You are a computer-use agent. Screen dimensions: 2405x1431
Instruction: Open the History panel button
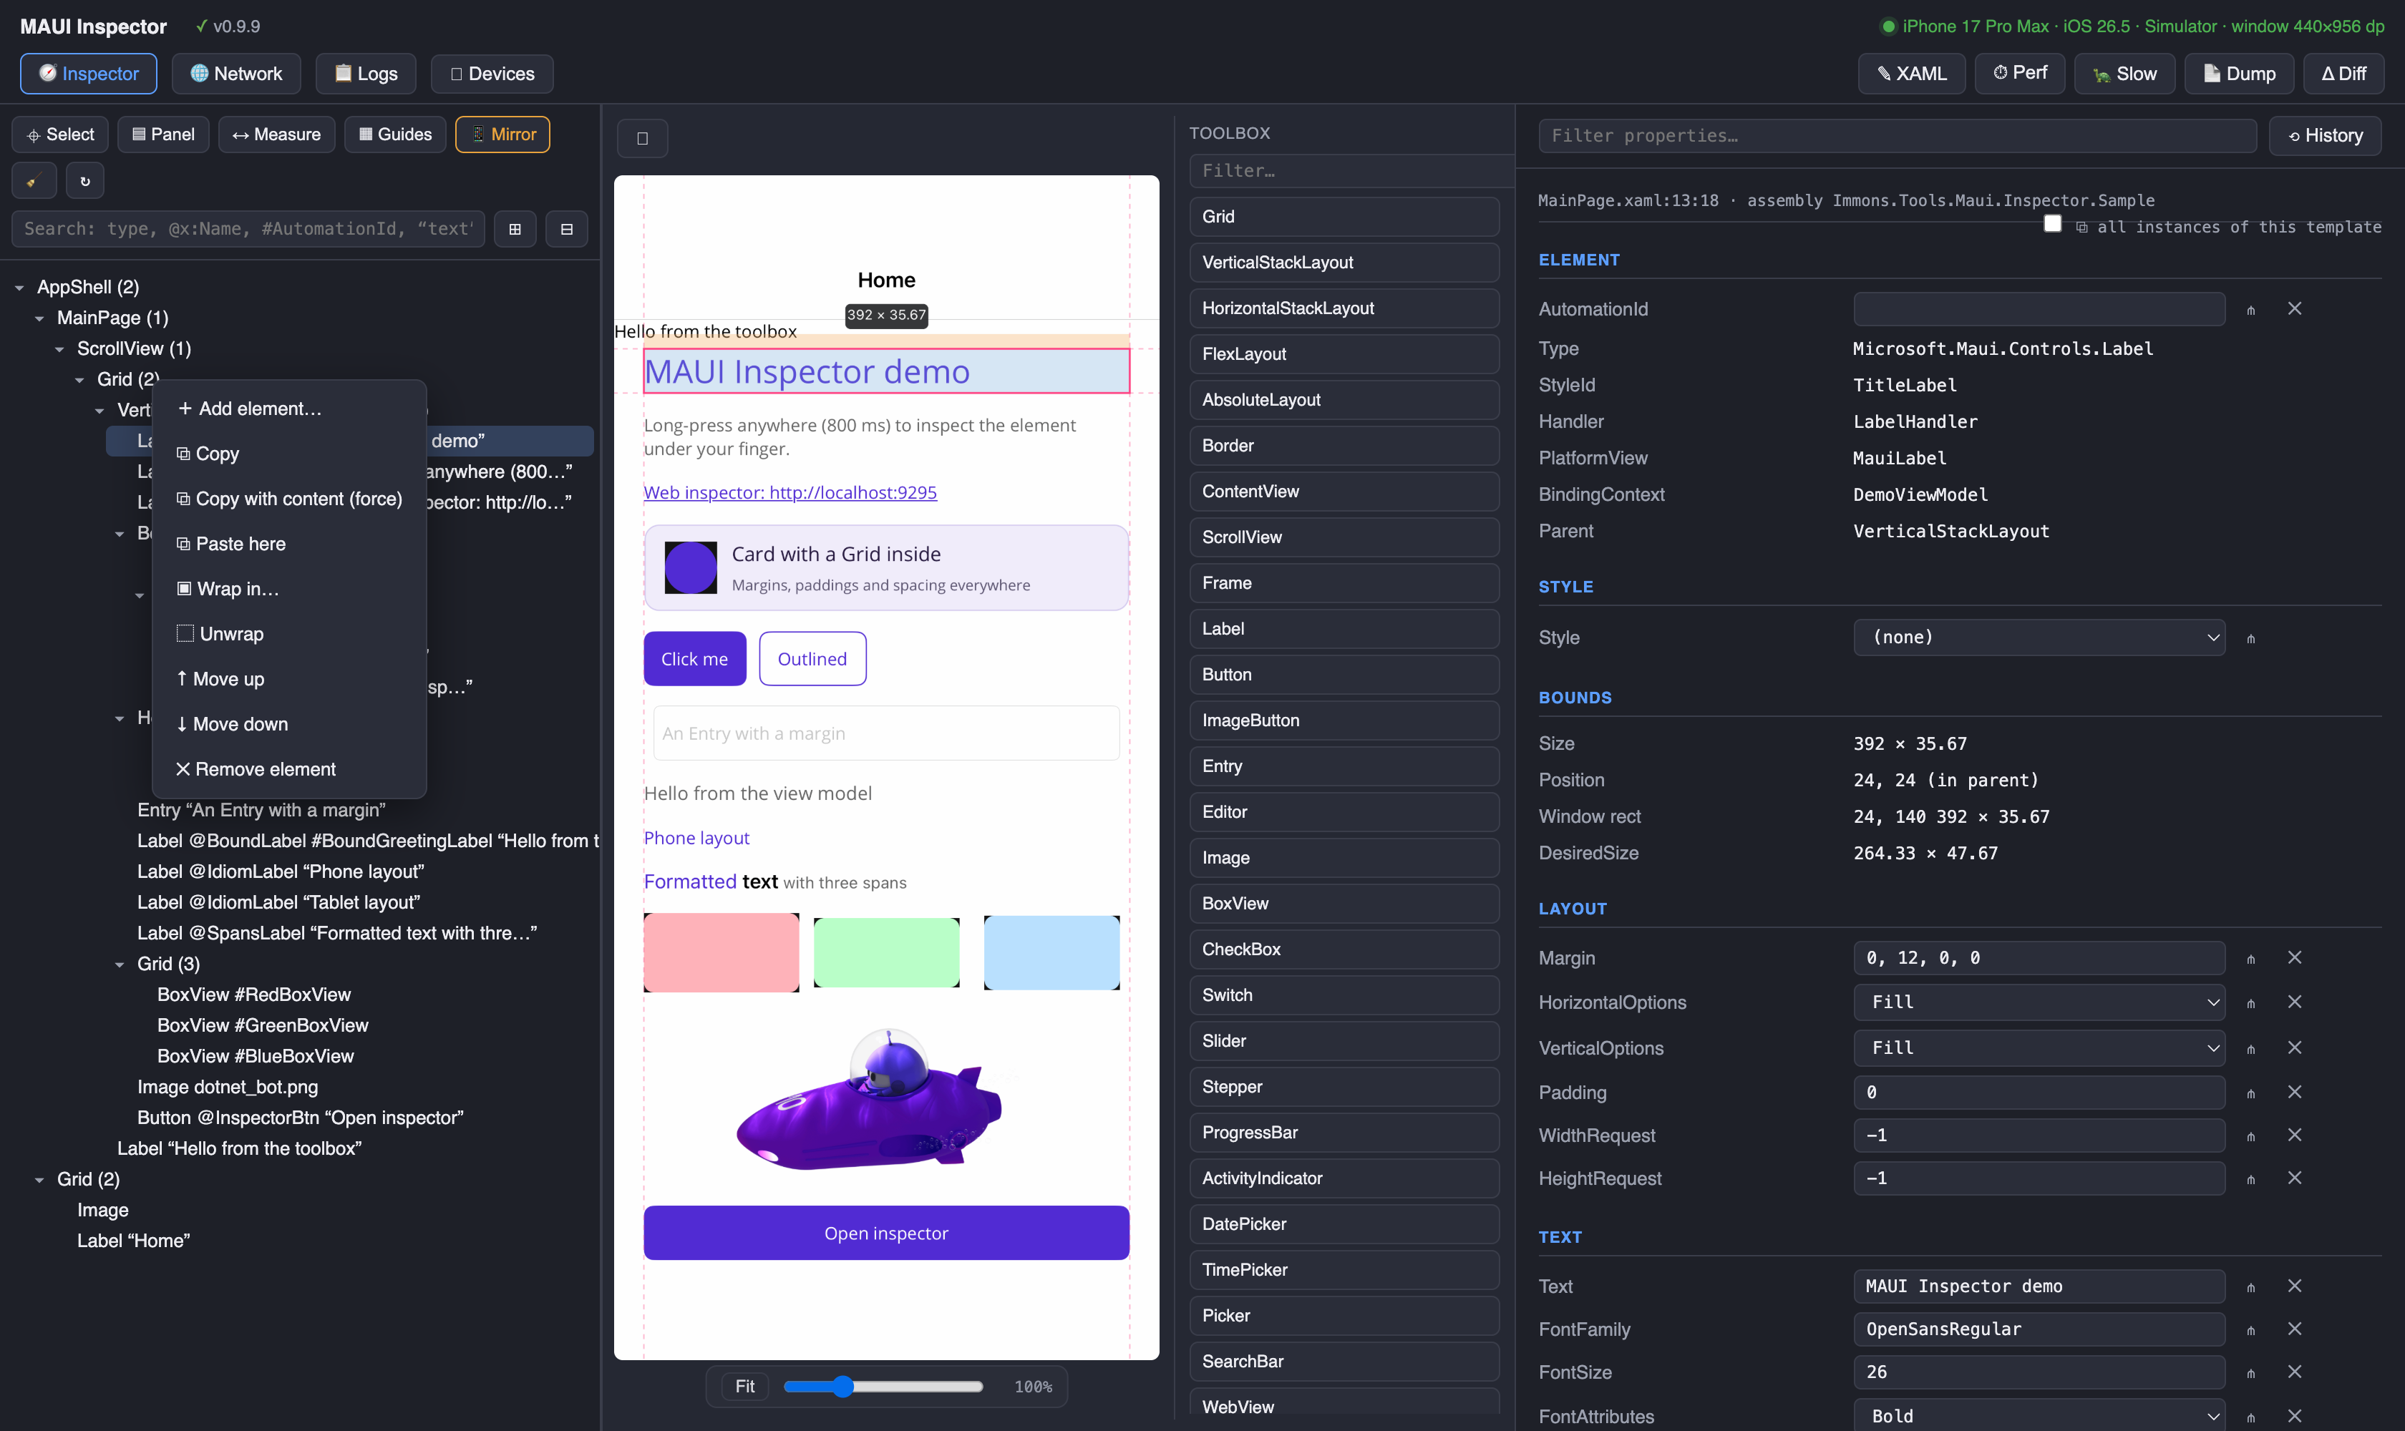point(2324,136)
